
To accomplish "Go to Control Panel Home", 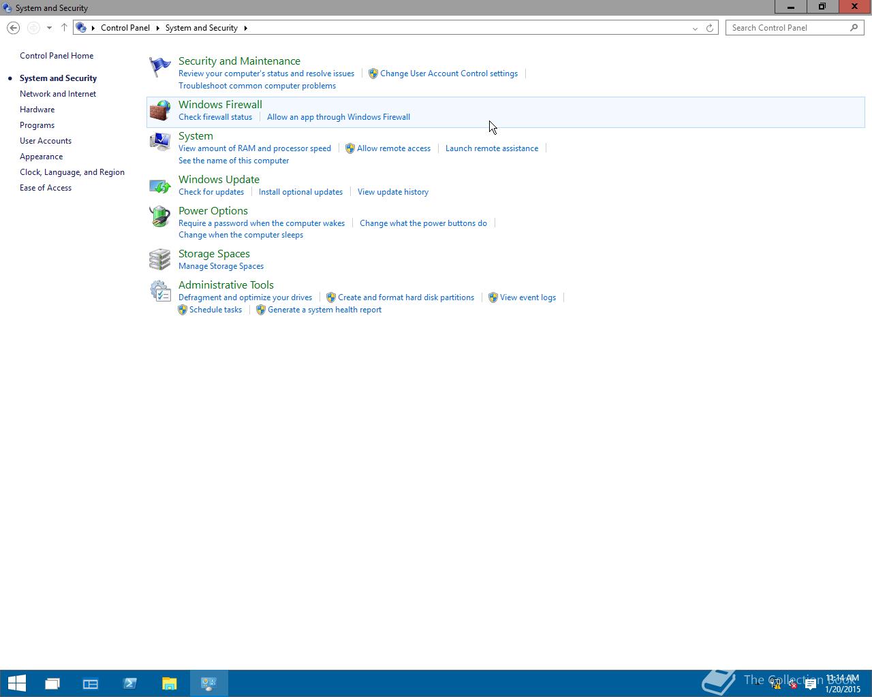I will pos(57,56).
